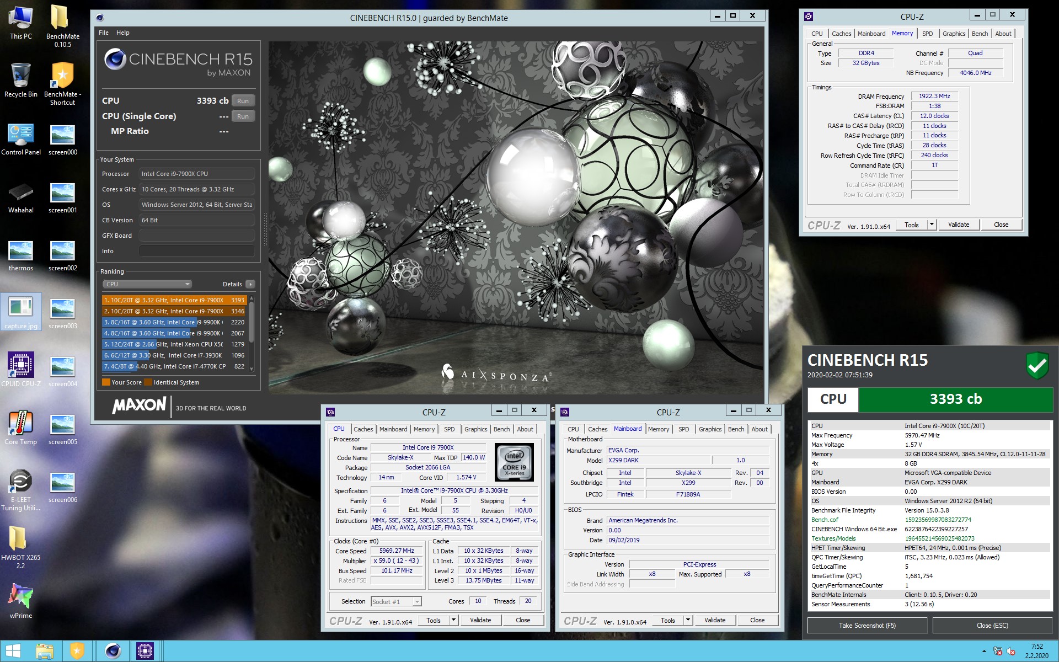Screen dimensions: 1059x662
Task: Open screen001 image file
Action: click(x=62, y=197)
